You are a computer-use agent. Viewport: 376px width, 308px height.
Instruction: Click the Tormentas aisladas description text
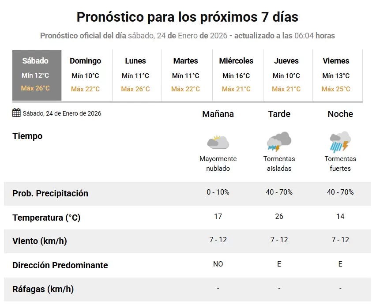click(279, 163)
